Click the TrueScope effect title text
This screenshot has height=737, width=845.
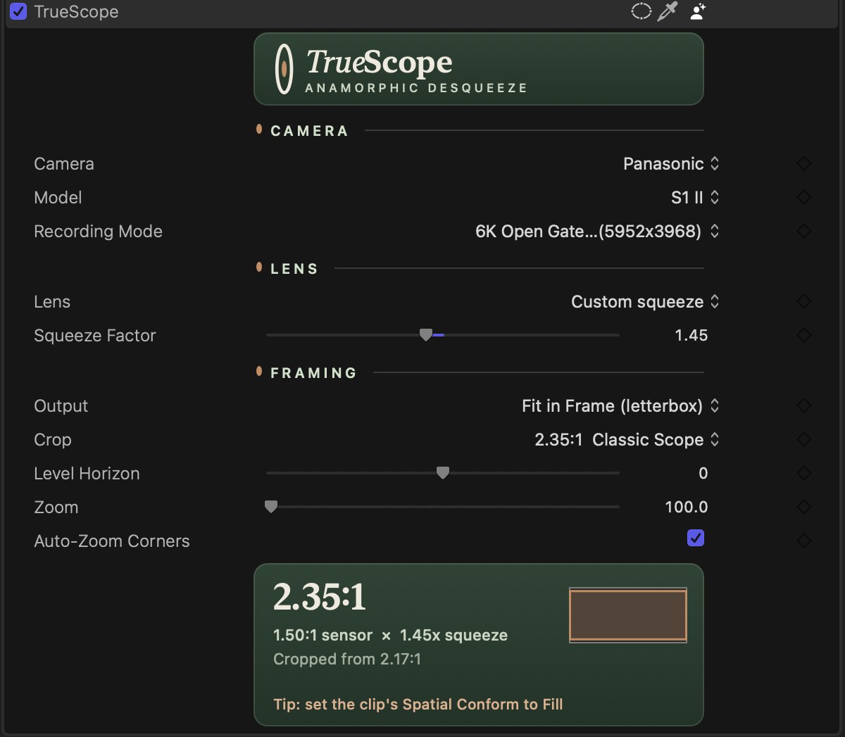point(76,12)
